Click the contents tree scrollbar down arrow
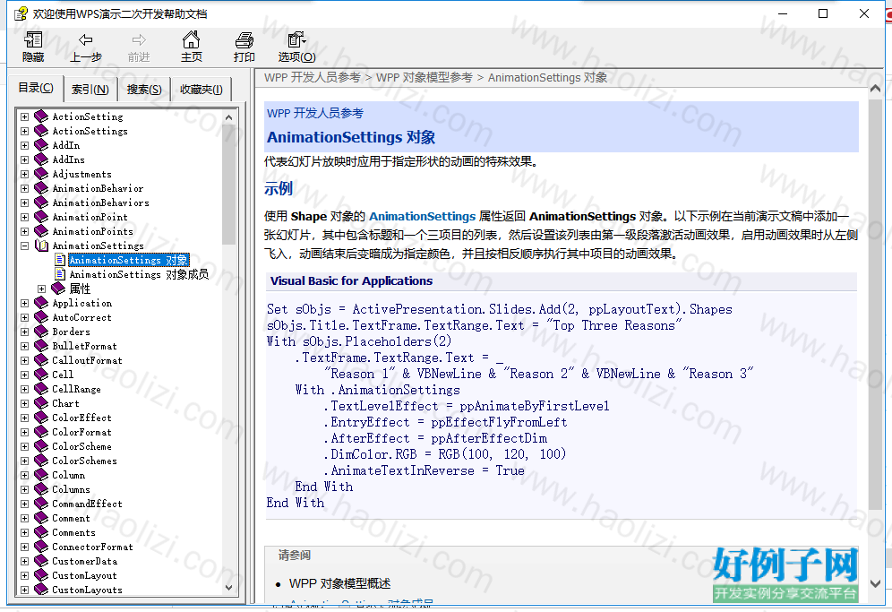Image resolution: width=892 pixels, height=612 pixels. coord(228,588)
